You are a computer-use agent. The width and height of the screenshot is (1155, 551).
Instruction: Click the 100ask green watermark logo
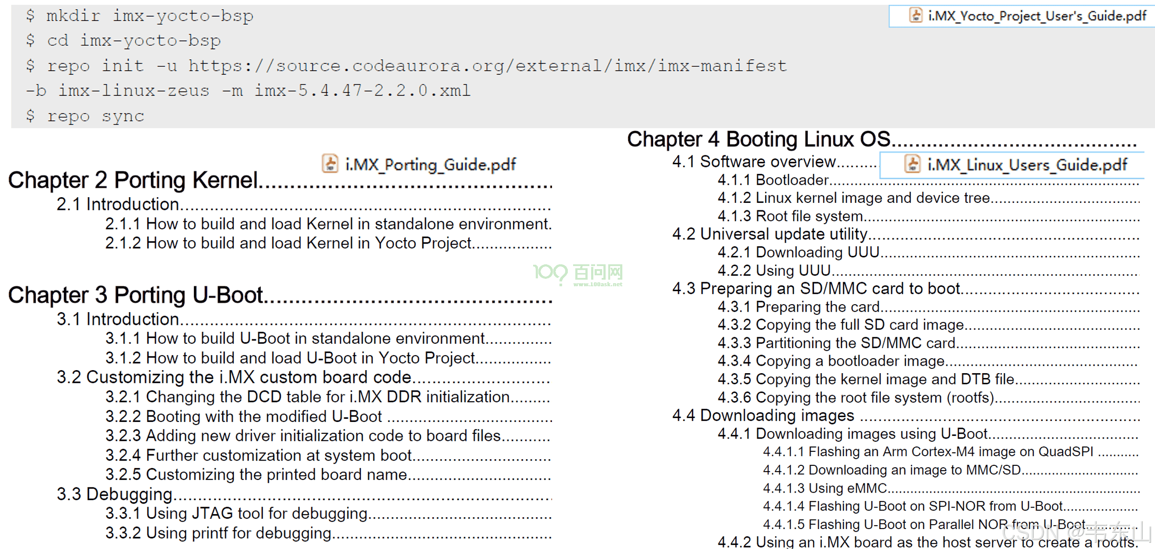[577, 273]
